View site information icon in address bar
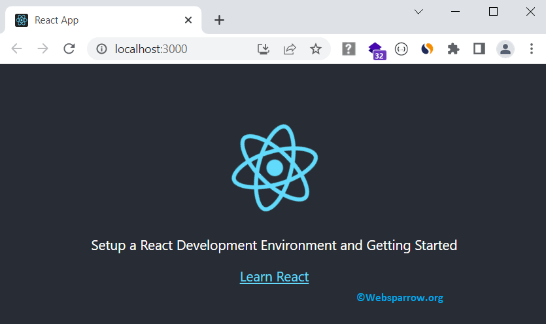546x324 pixels. click(101, 49)
